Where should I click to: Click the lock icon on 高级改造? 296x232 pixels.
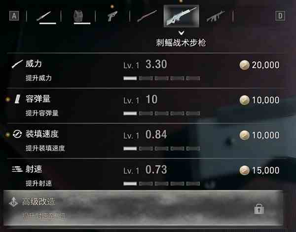coord(259,209)
